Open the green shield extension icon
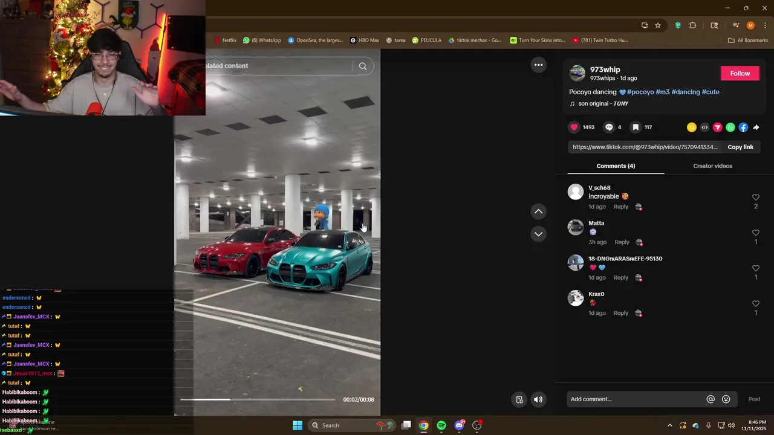 tap(678, 25)
